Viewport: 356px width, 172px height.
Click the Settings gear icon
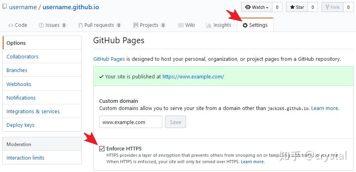click(x=245, y=25)
